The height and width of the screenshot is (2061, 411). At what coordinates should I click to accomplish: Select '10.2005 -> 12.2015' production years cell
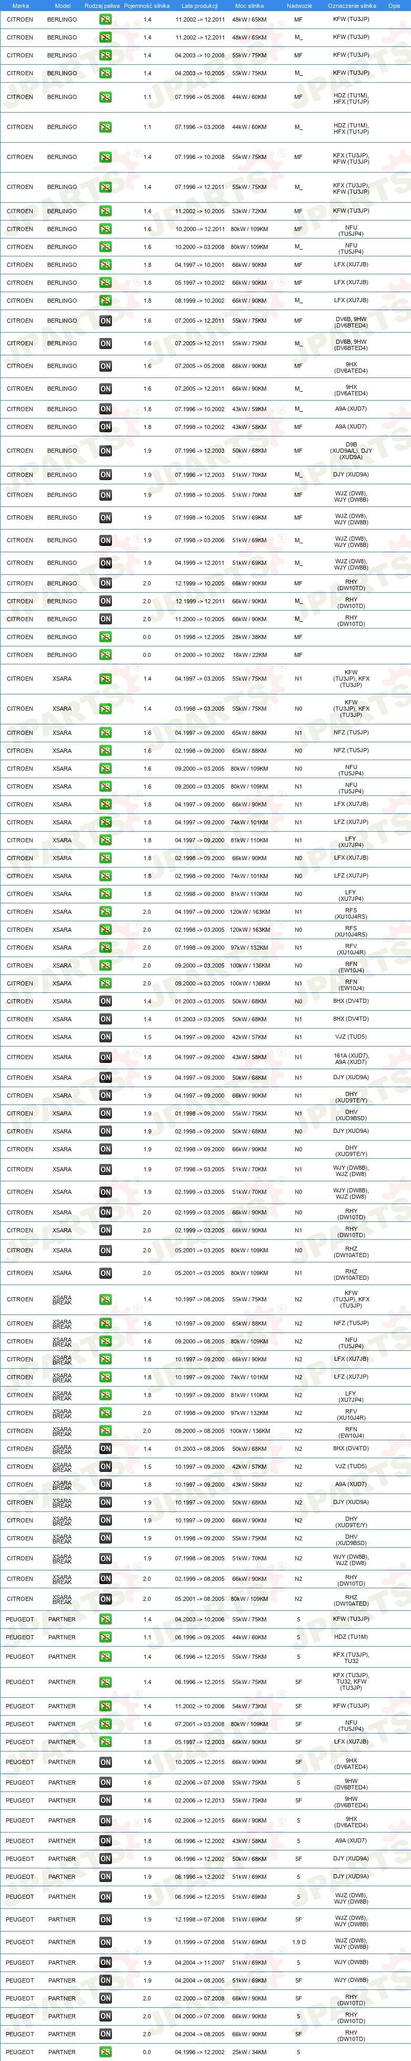200,1763
